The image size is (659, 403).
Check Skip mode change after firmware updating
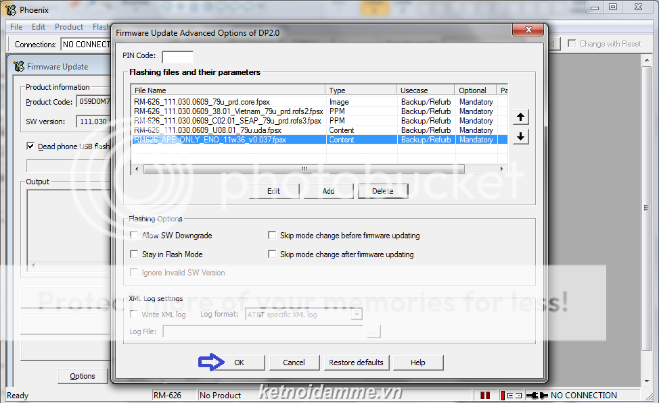[272, 254]
